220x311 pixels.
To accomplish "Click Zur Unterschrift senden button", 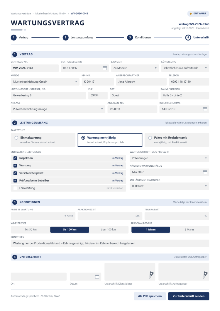I will [x=189, y=296].
